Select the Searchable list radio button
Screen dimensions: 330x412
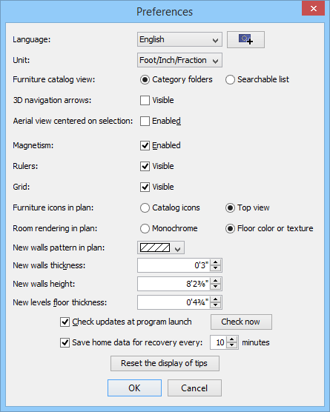point(230,79)
